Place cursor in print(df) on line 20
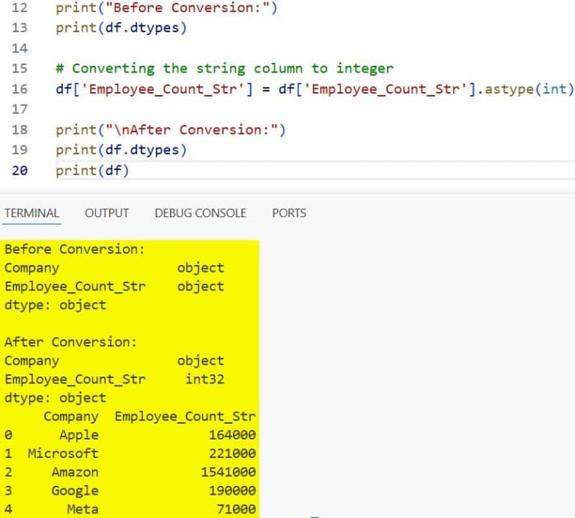The height and width of the screenshot is (518, 575). pyautogui.click(x=92, y=171)
